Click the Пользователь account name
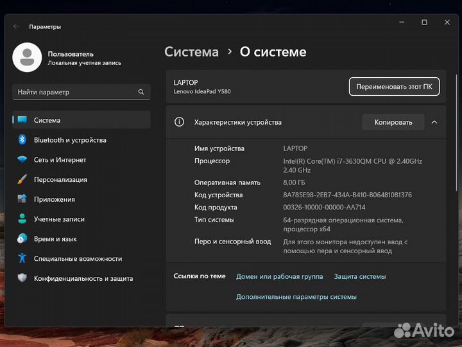The height and width of the screenshot is (347, 462). coord(71,54)
